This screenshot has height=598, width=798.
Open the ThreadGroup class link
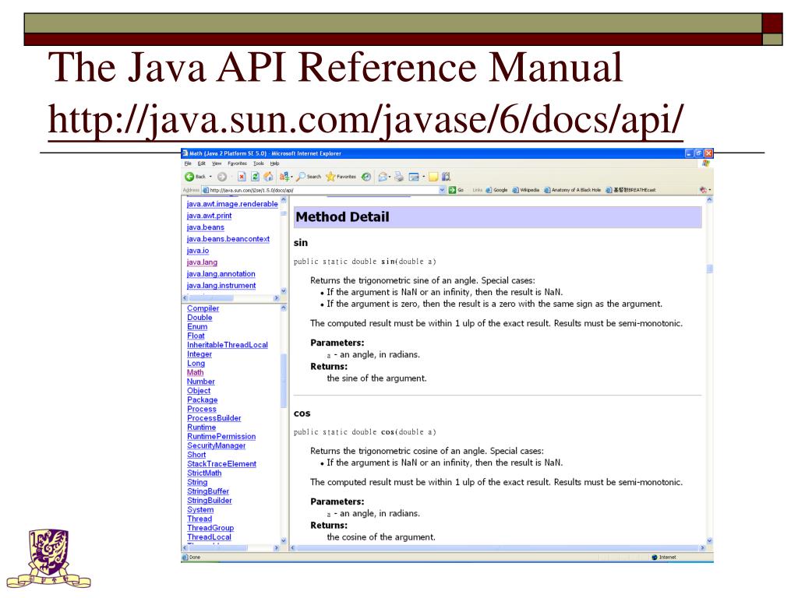pos(210,529)
